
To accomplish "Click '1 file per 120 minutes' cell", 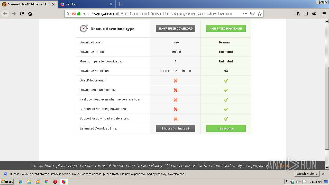I will [176, 71].
